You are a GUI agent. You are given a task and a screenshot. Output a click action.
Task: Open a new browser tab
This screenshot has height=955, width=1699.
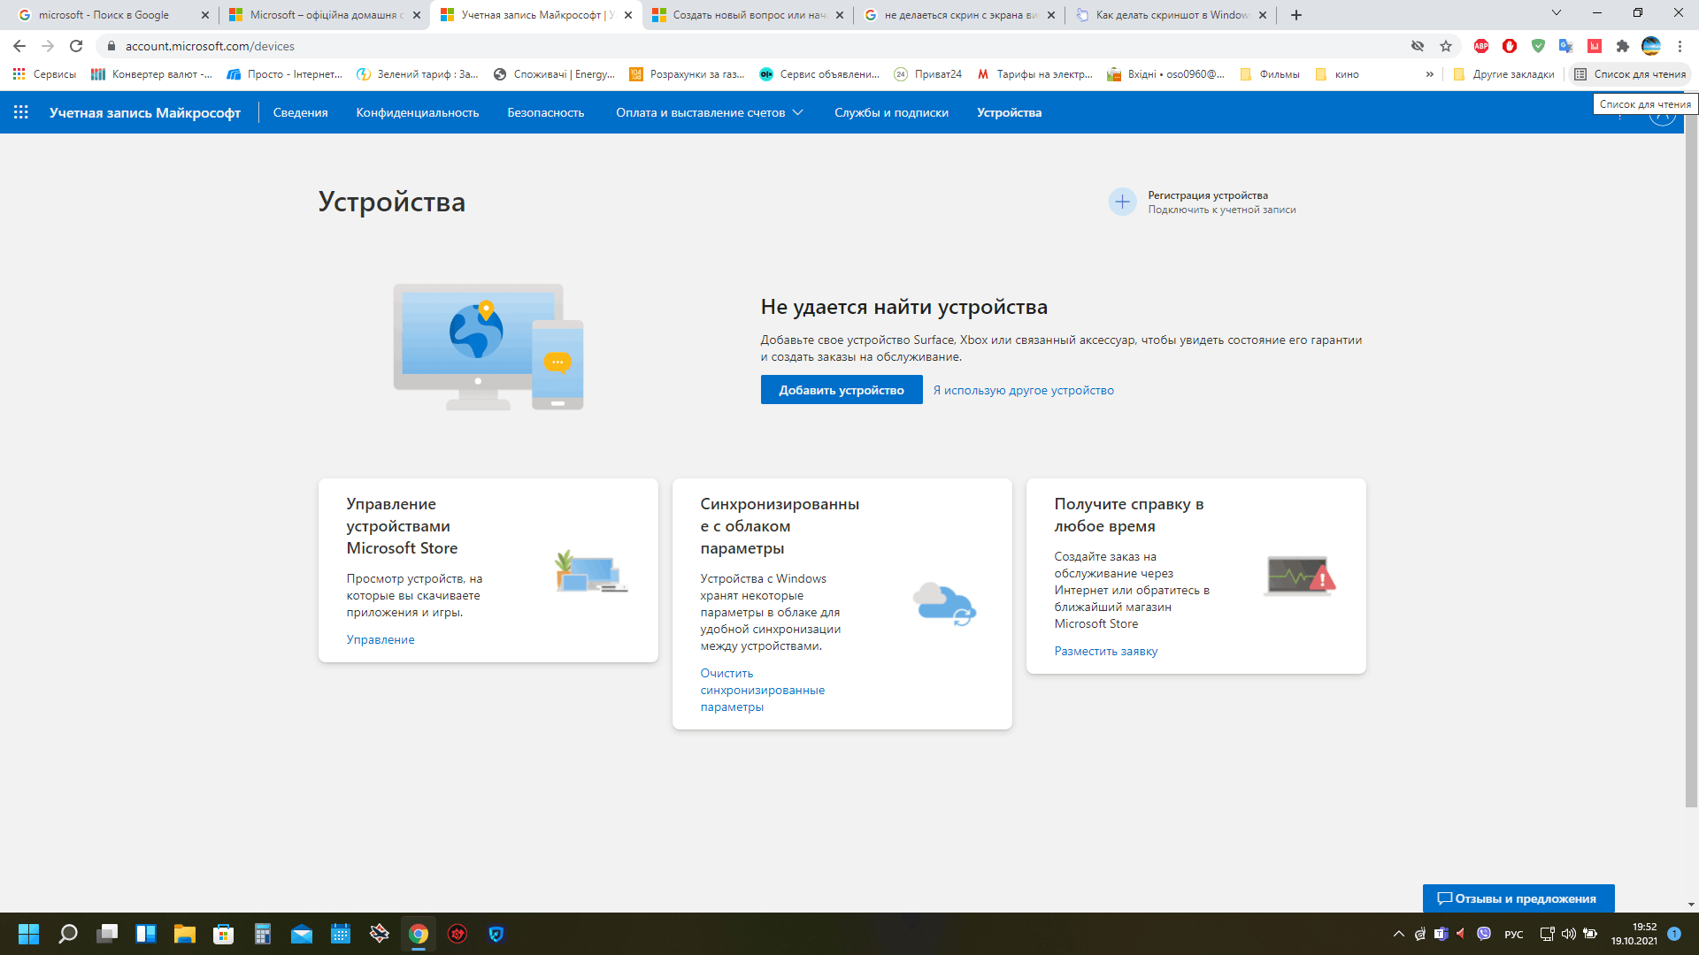1296,15
